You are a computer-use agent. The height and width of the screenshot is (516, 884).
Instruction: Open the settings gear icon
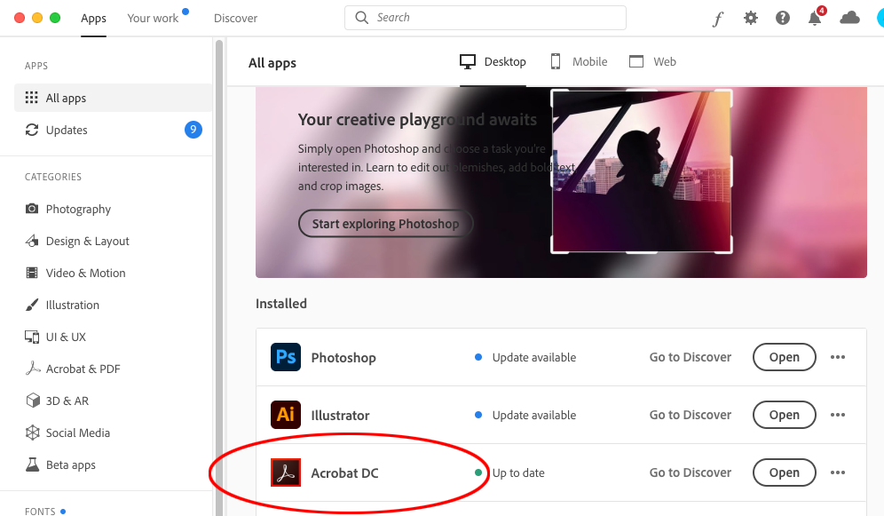[750, 18]
